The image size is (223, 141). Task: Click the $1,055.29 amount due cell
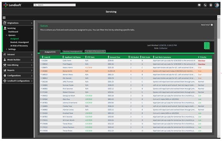(x=111, y=71)
